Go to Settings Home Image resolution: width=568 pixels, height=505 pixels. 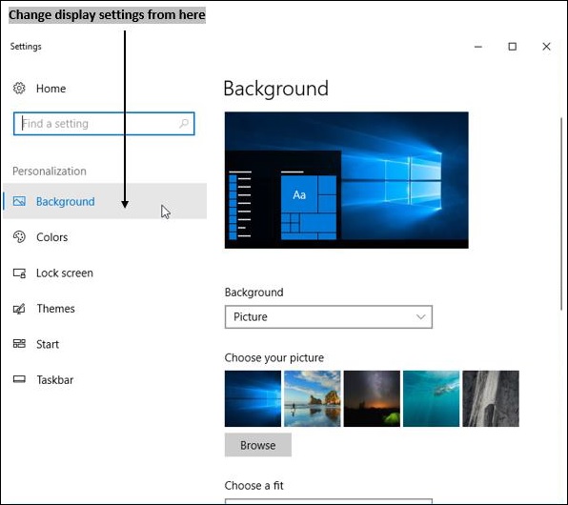coord(51,89)
